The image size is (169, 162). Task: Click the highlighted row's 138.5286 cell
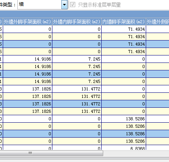pos(124,134)
